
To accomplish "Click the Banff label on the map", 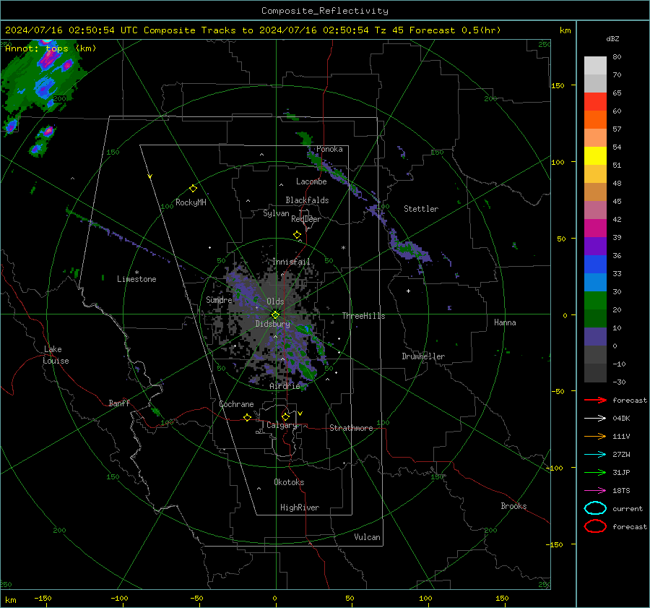I will pos(119,403).
